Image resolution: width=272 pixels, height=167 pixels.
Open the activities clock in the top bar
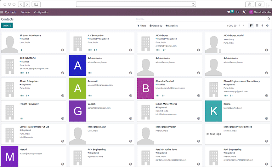pyautogui.click(x=238, y=12)
